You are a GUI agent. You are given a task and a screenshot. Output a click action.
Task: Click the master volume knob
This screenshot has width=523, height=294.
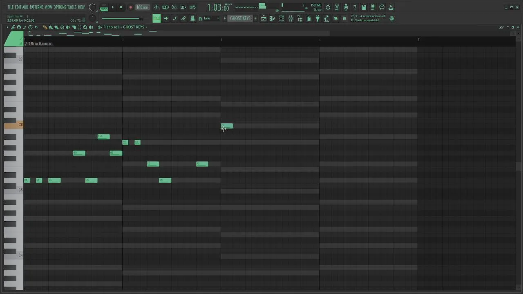click(92, 7)
